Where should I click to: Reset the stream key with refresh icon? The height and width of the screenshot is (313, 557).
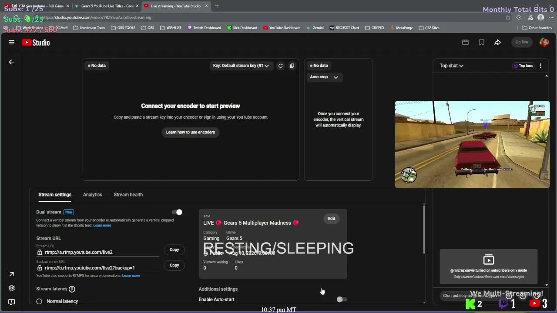pos(280,66)
